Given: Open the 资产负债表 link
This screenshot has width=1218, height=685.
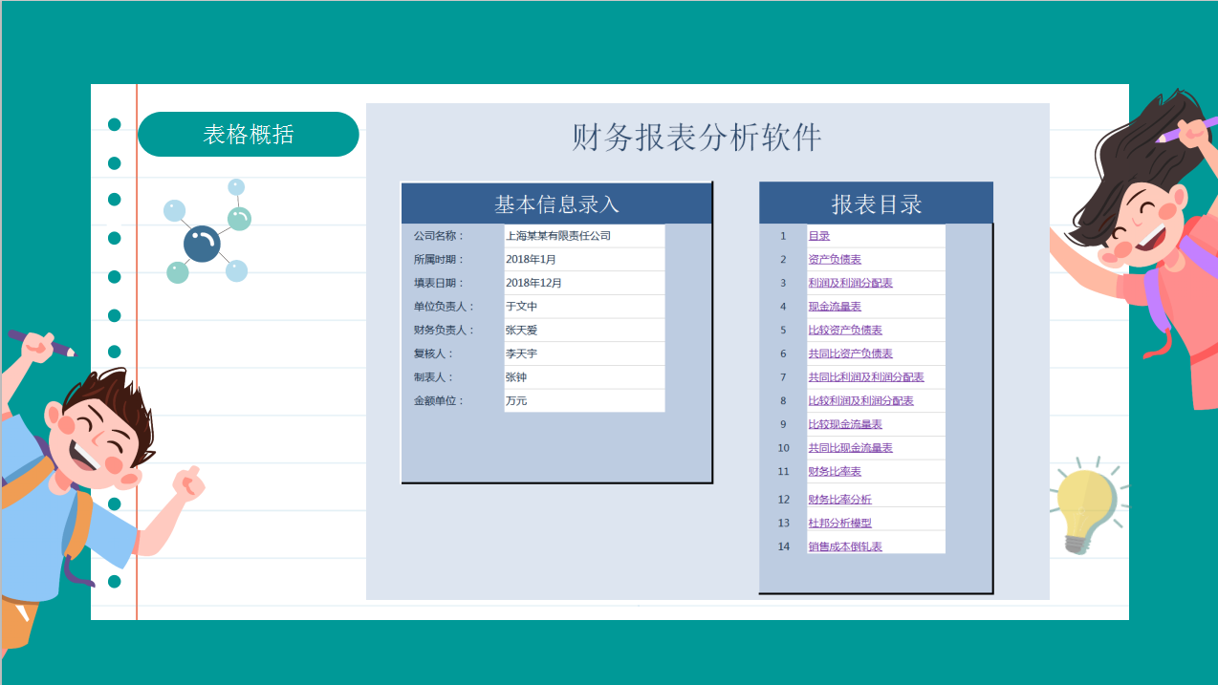Looking at the screenshot, I should (835, 259).
